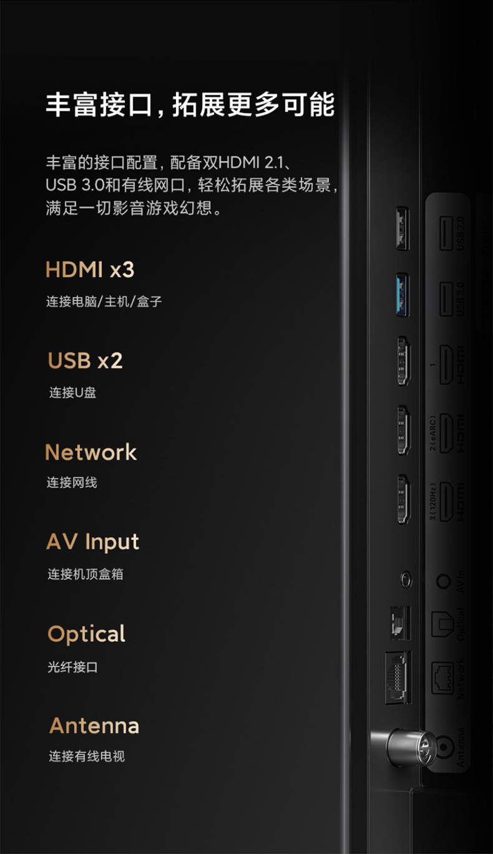
Task: Click the USB 3.0 port outline icon
Action: pyautogui.click(x=447, y=299)
